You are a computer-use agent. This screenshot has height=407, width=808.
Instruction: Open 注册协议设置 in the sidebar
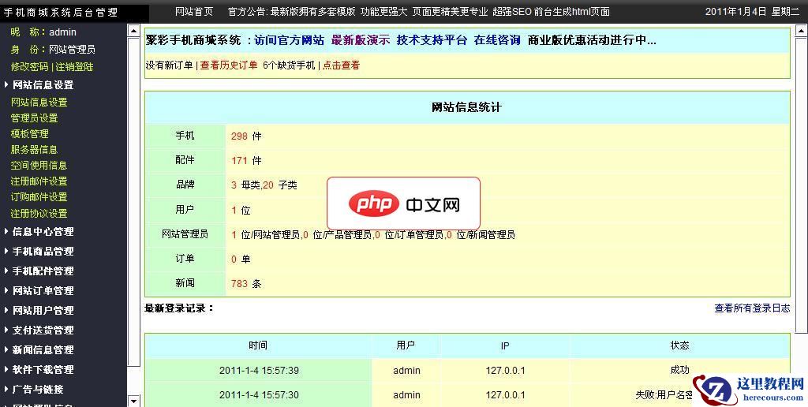point(39,213)
